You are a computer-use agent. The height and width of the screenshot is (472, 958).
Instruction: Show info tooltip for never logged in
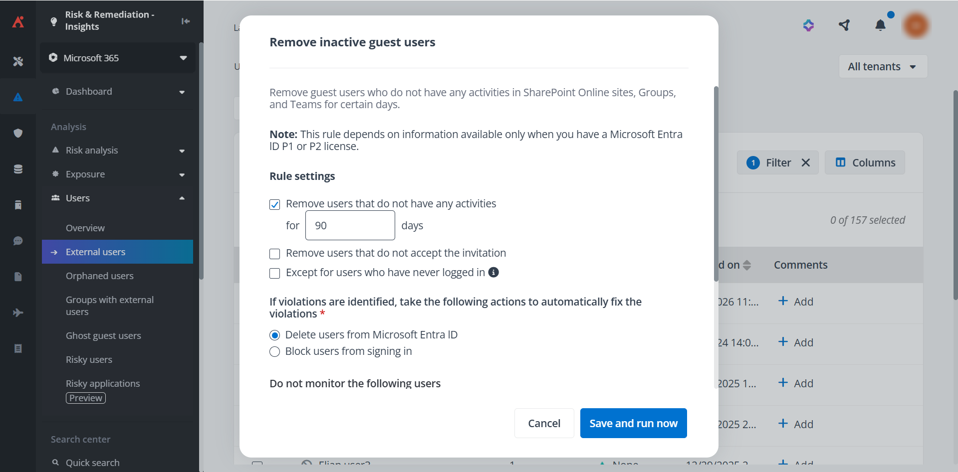(493, 272)
